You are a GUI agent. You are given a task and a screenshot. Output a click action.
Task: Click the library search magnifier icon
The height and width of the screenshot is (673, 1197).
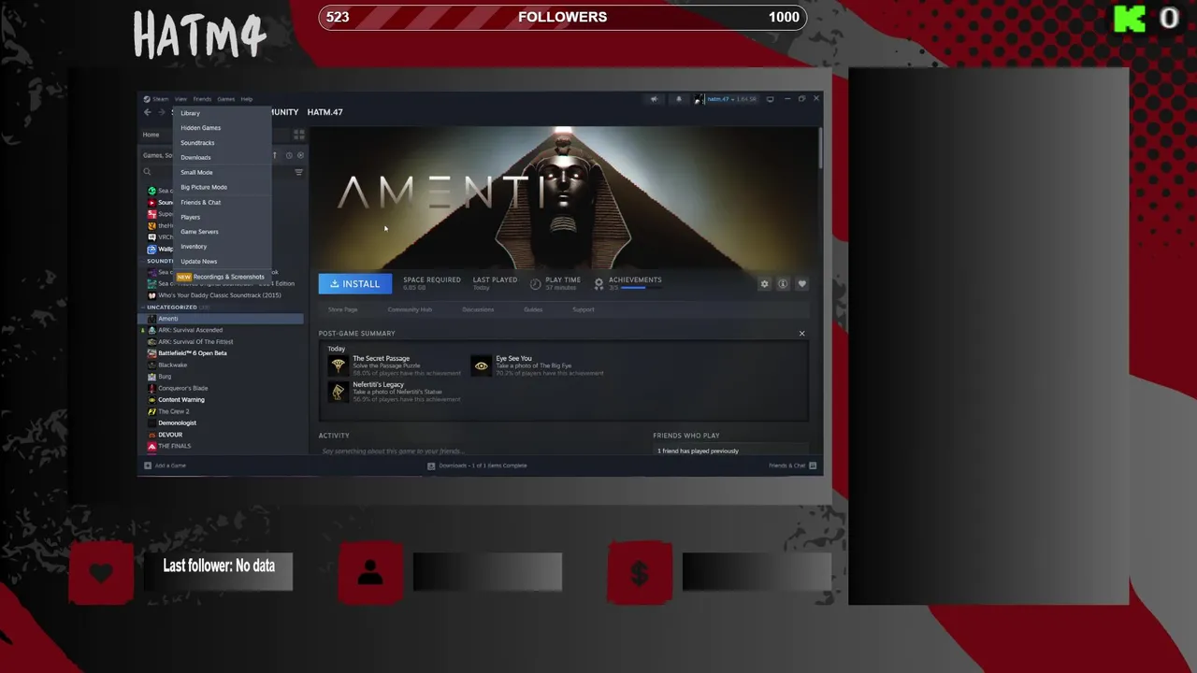[147, 172]
